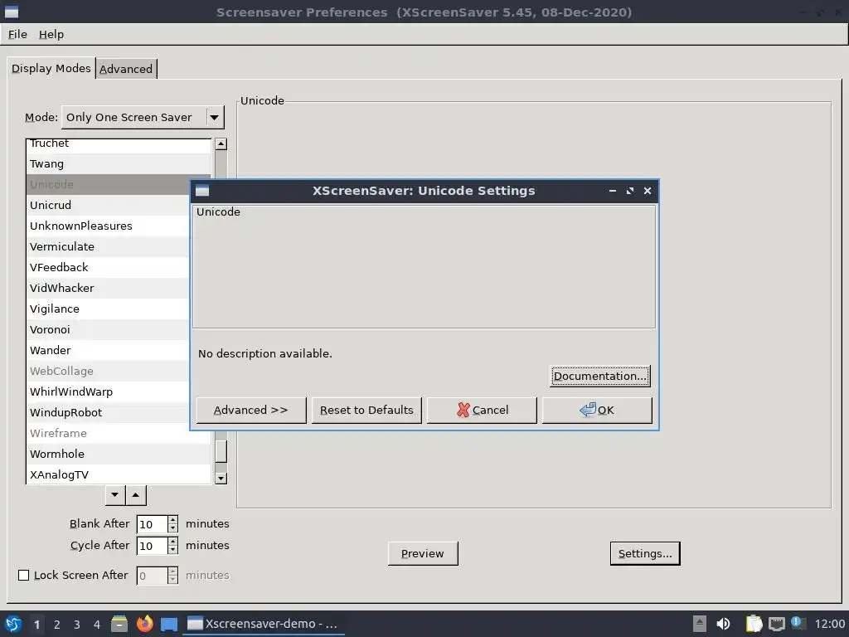Open the Help menu

coord(51,34)
